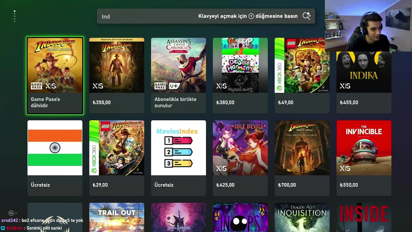Click the X|S badge on the ₺350,00 upgrade tile
Screen dimensions: 412x232
pos(98,86)
